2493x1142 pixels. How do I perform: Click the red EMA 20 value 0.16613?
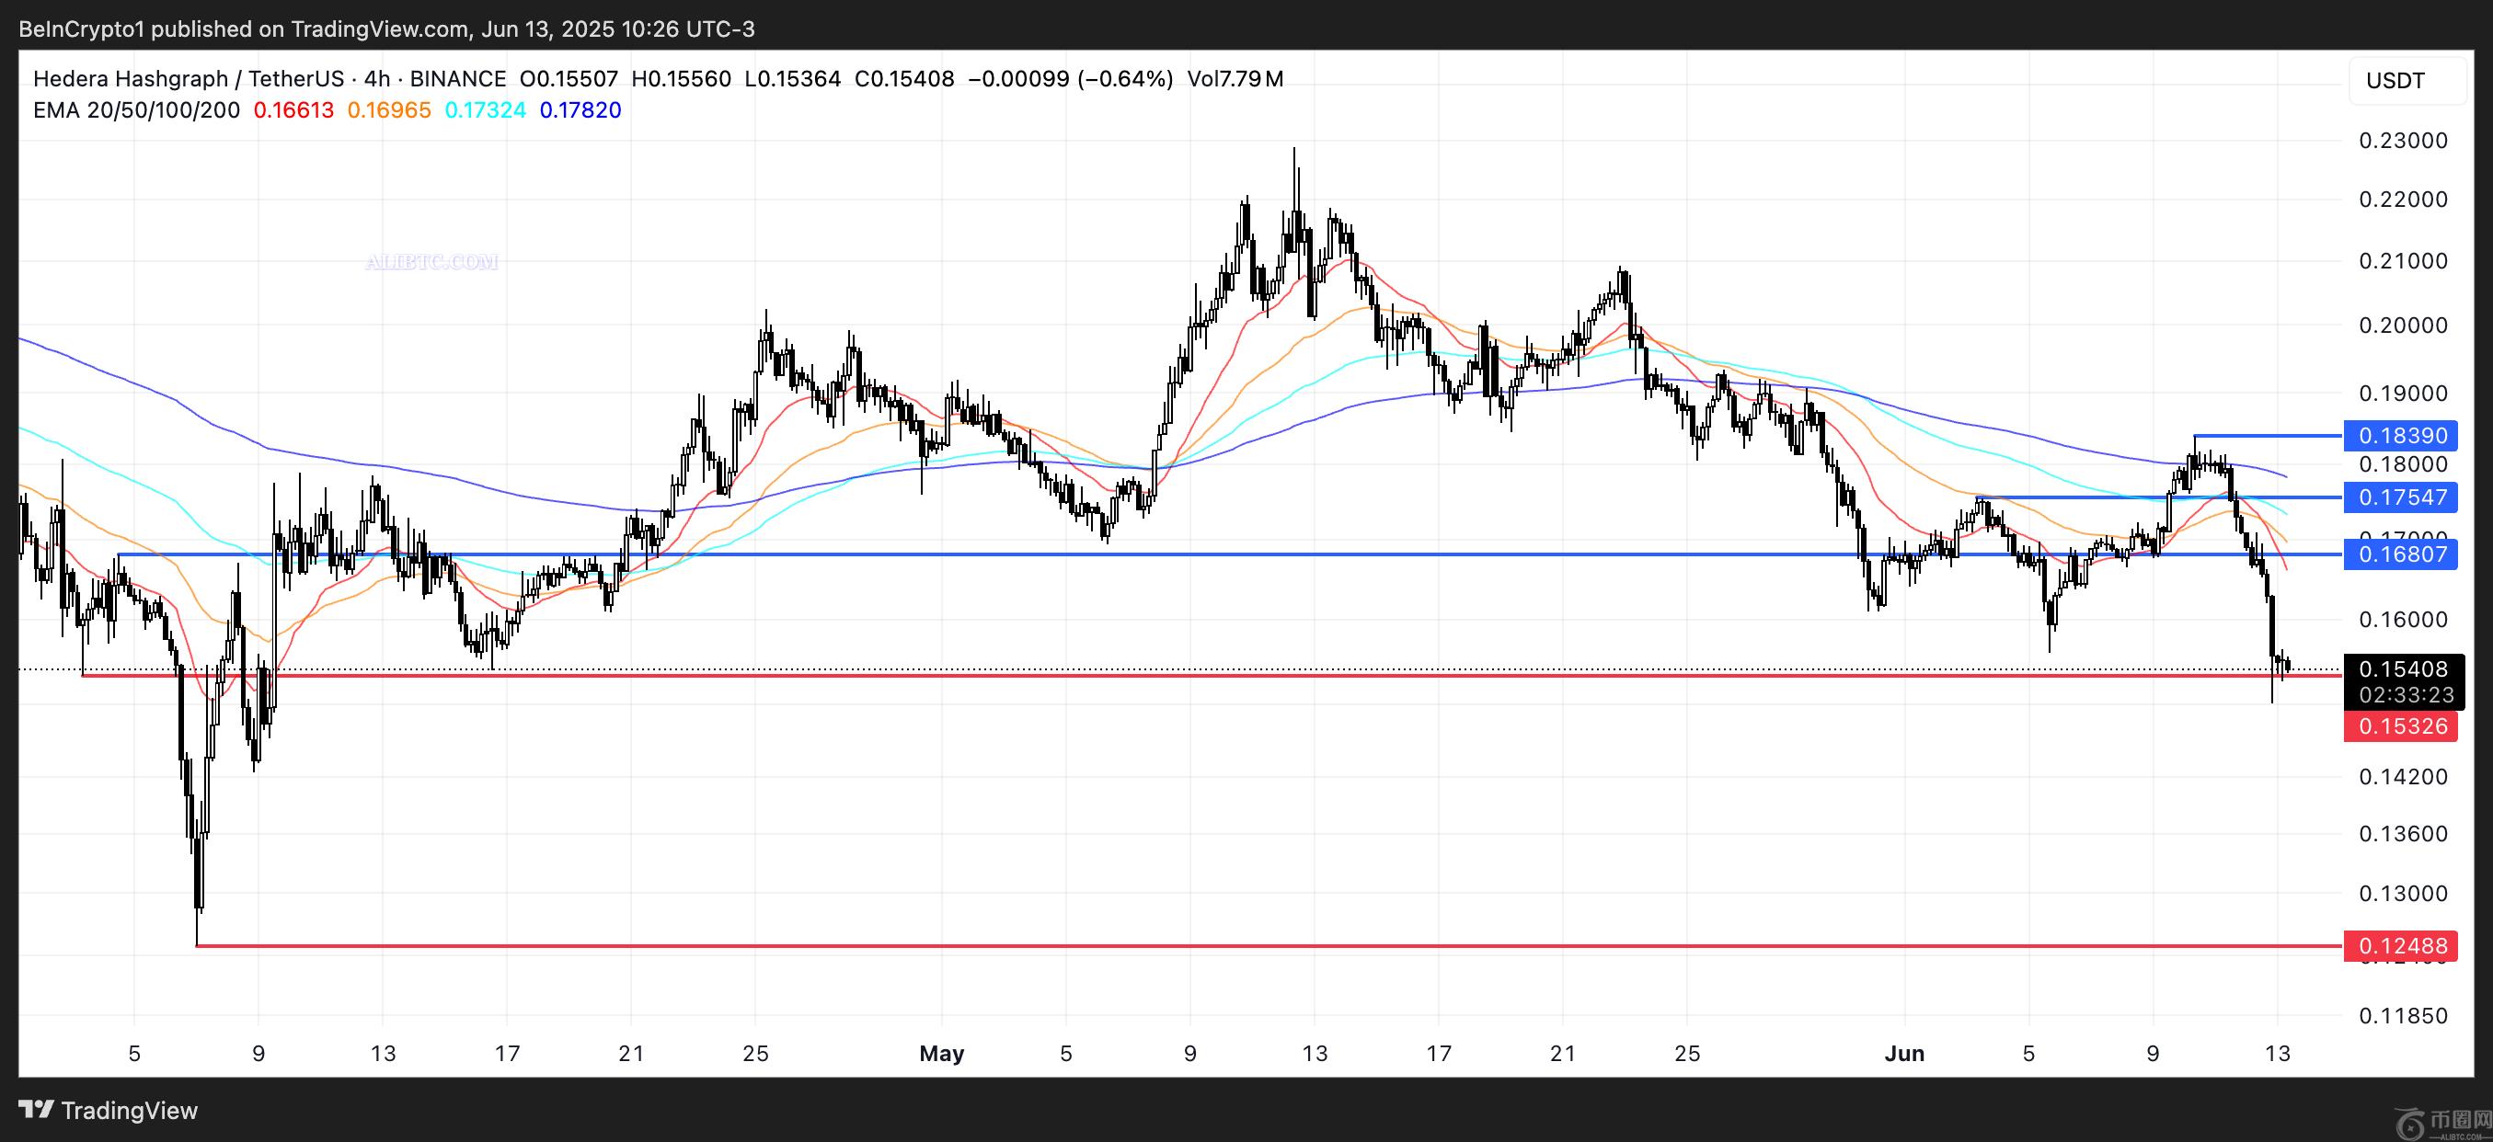pos(293,110)
